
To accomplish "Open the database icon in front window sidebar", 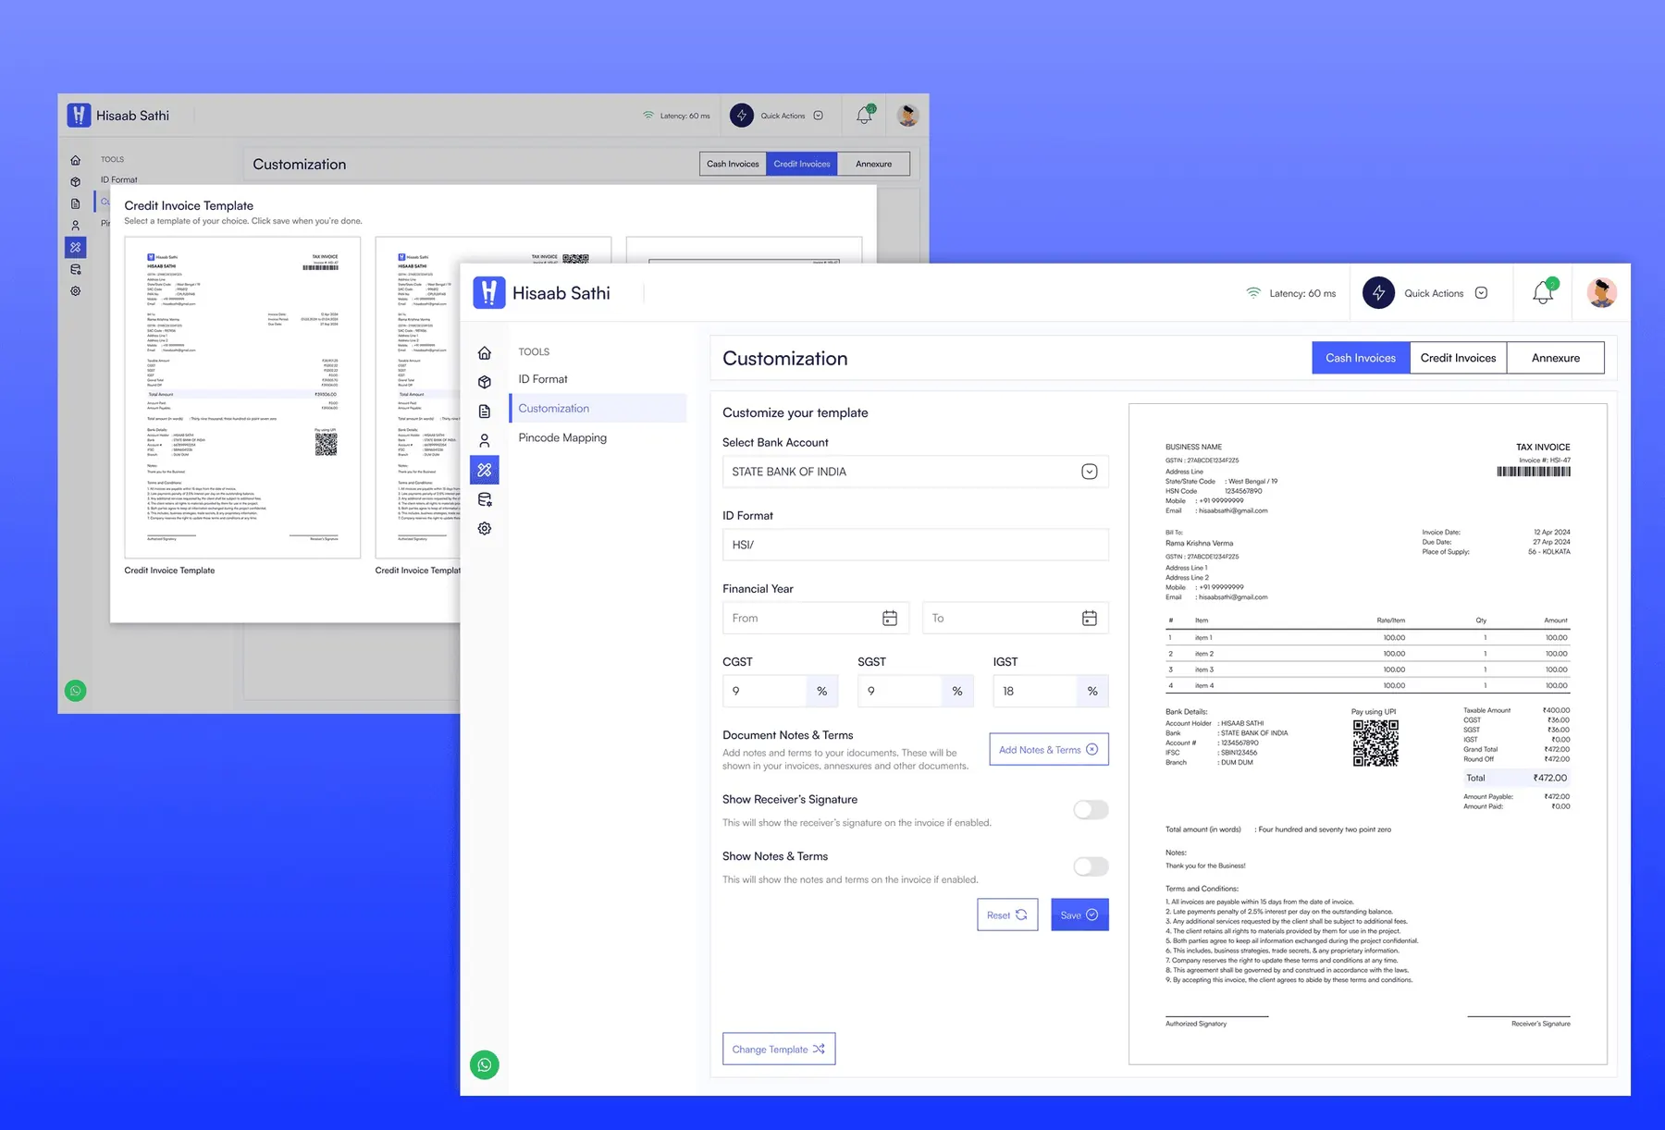I will pos(484,499).
